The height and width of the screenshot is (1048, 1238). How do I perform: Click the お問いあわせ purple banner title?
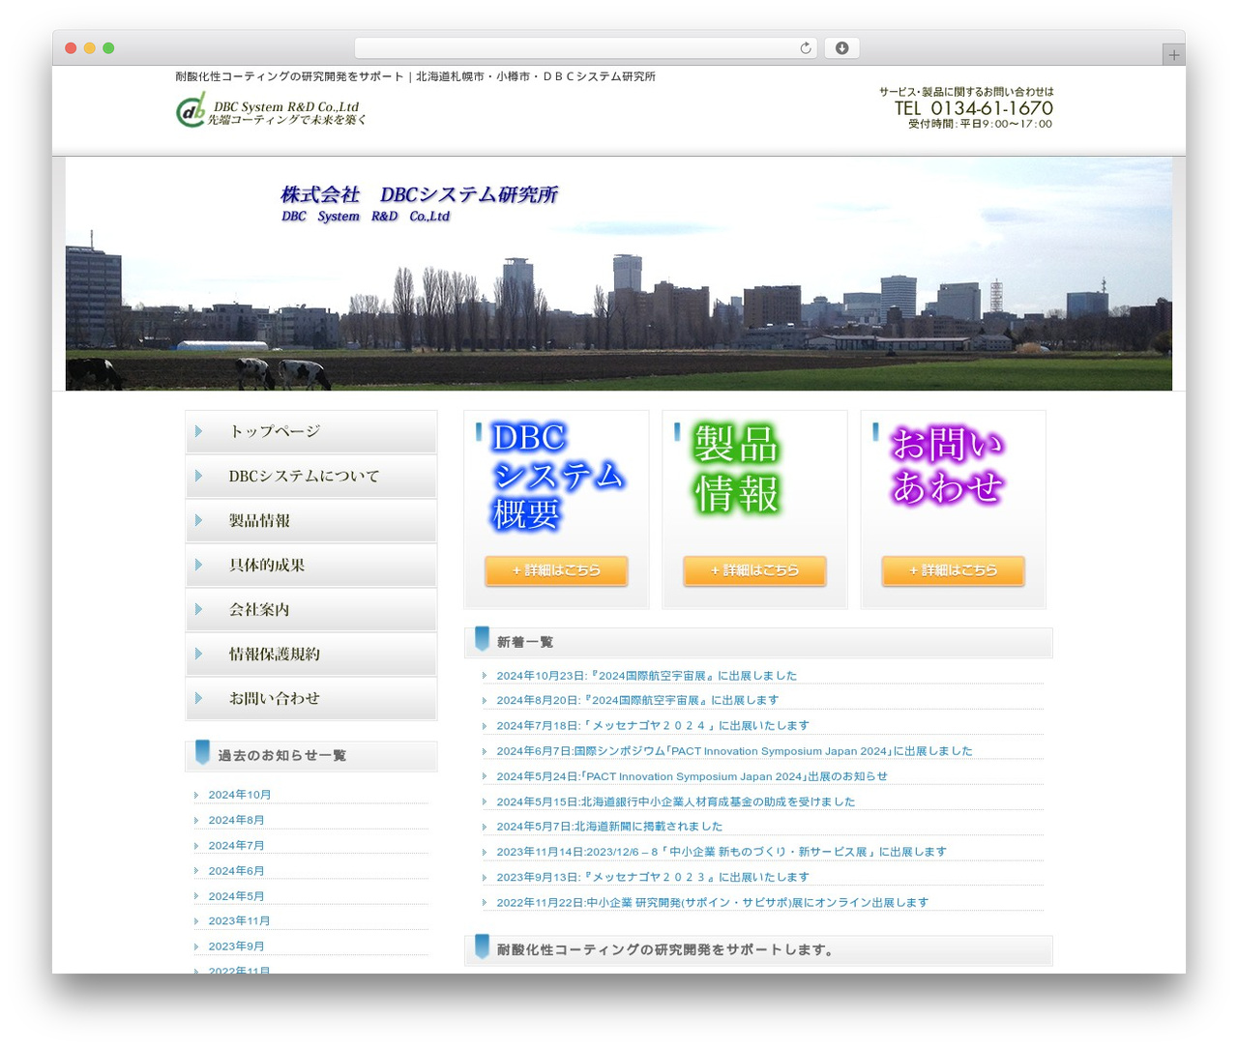[x=947, y=465]
